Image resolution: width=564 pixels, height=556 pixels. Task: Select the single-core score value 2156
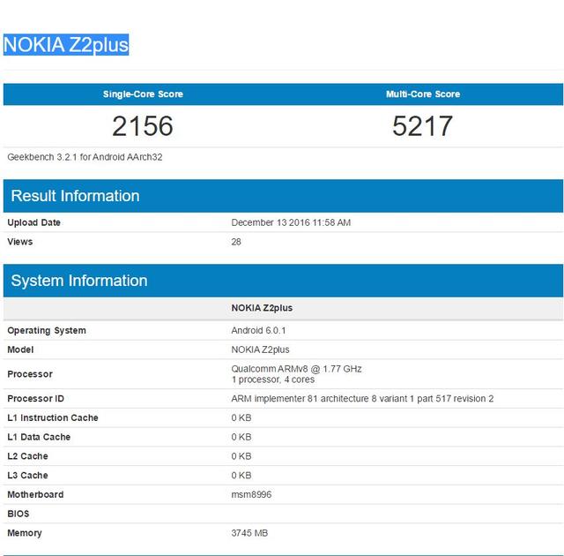click(x=143, y=126)
